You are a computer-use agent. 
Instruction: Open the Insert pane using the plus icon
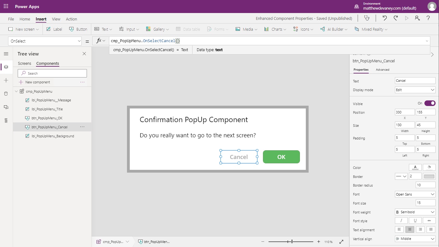click(6, 80)
